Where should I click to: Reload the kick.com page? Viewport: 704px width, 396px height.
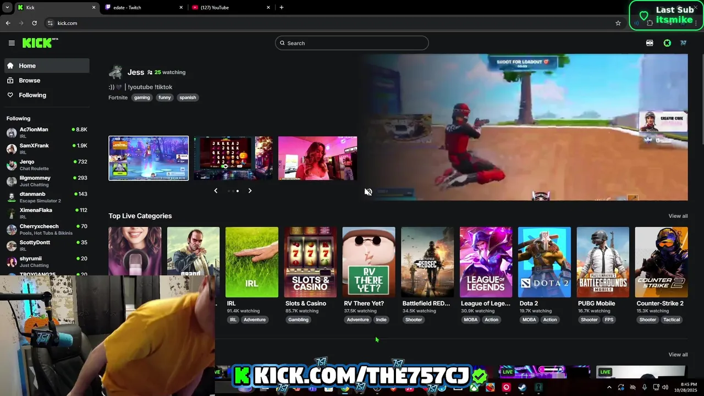(x=34, y=23)
